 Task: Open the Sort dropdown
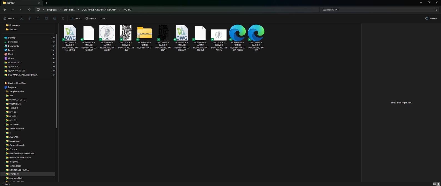coord(75,19)
